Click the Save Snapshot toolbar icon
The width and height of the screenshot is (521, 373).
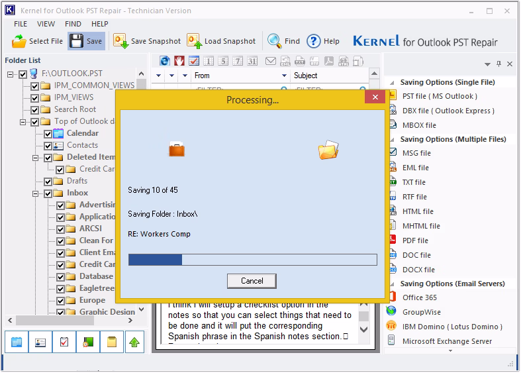(x=120, y=41)
